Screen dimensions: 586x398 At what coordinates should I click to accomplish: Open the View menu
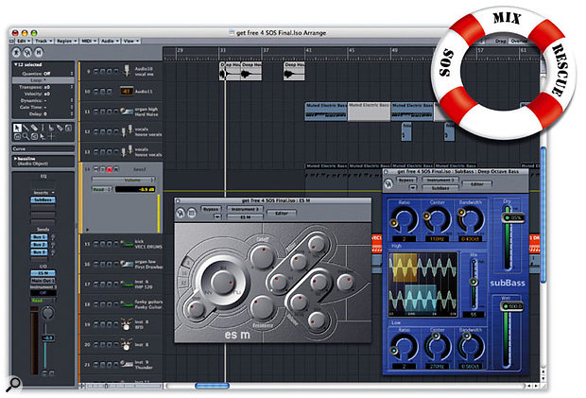coord(131,41)
